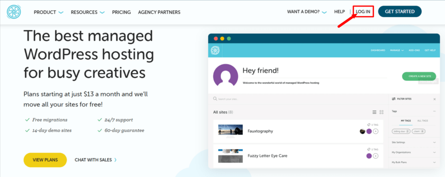
Task: Close the Filter Sites panel
Action: (435, 99)
